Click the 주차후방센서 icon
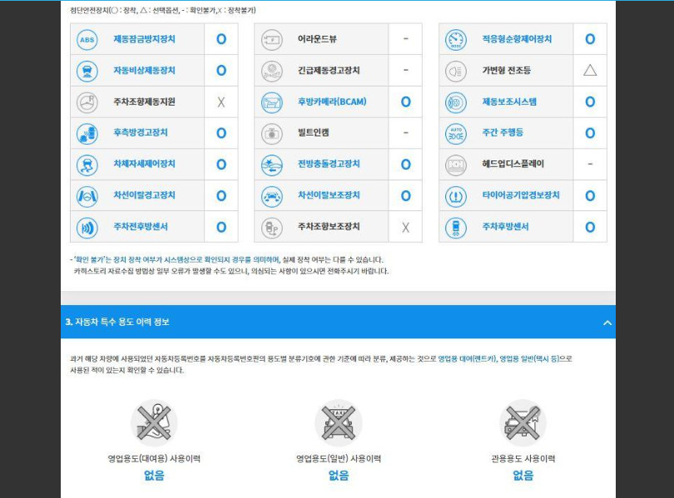The width and height of the screenshot is (674, 498). pos(456,228)
